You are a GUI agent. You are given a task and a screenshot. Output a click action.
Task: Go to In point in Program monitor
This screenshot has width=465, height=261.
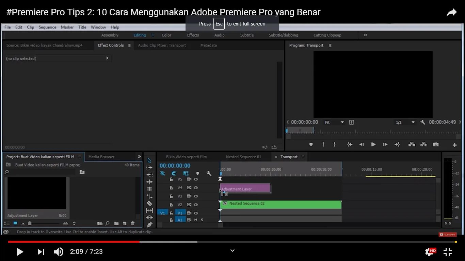[350, 144]
